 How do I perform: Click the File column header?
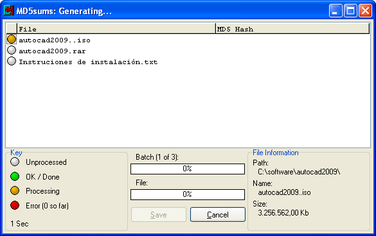click(116, 29)
